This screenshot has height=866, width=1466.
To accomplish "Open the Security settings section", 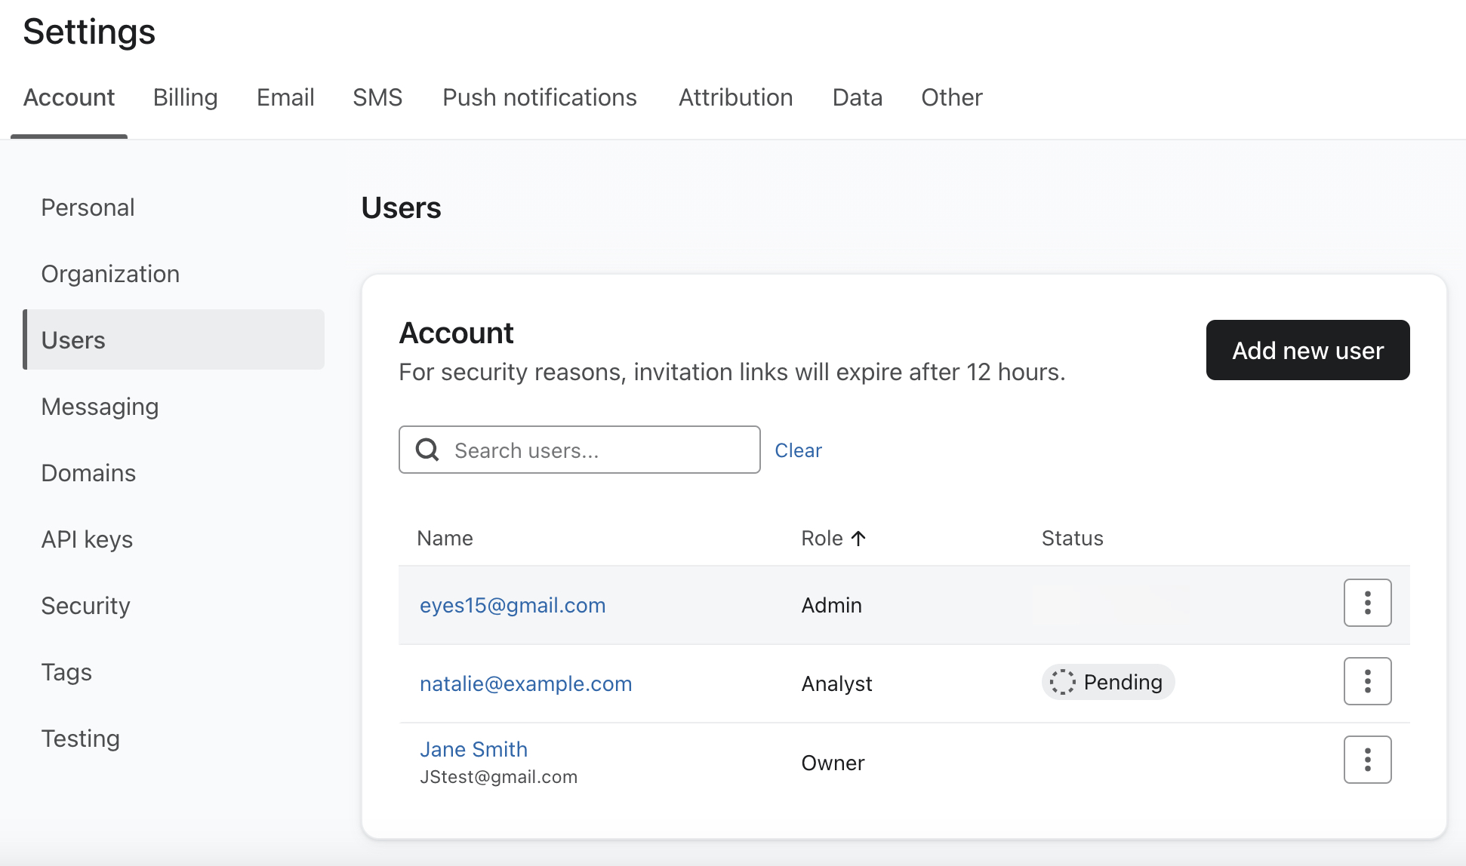I will click(x=87, y=605).
